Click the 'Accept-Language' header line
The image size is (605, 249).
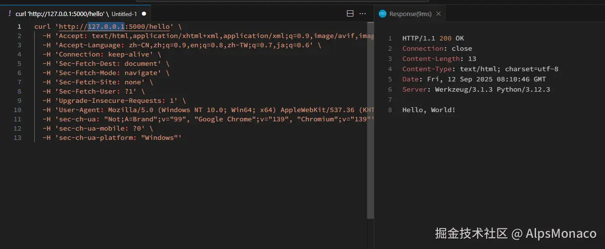coord(182,45)
